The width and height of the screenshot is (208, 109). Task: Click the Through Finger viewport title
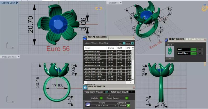tap(9, 57)
